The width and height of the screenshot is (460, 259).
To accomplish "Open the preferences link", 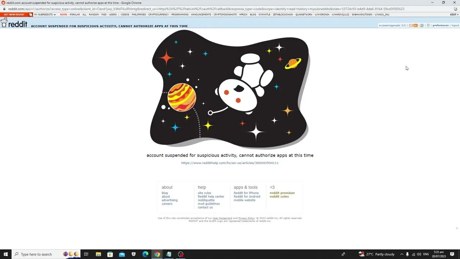I will [x=441, y=26].
